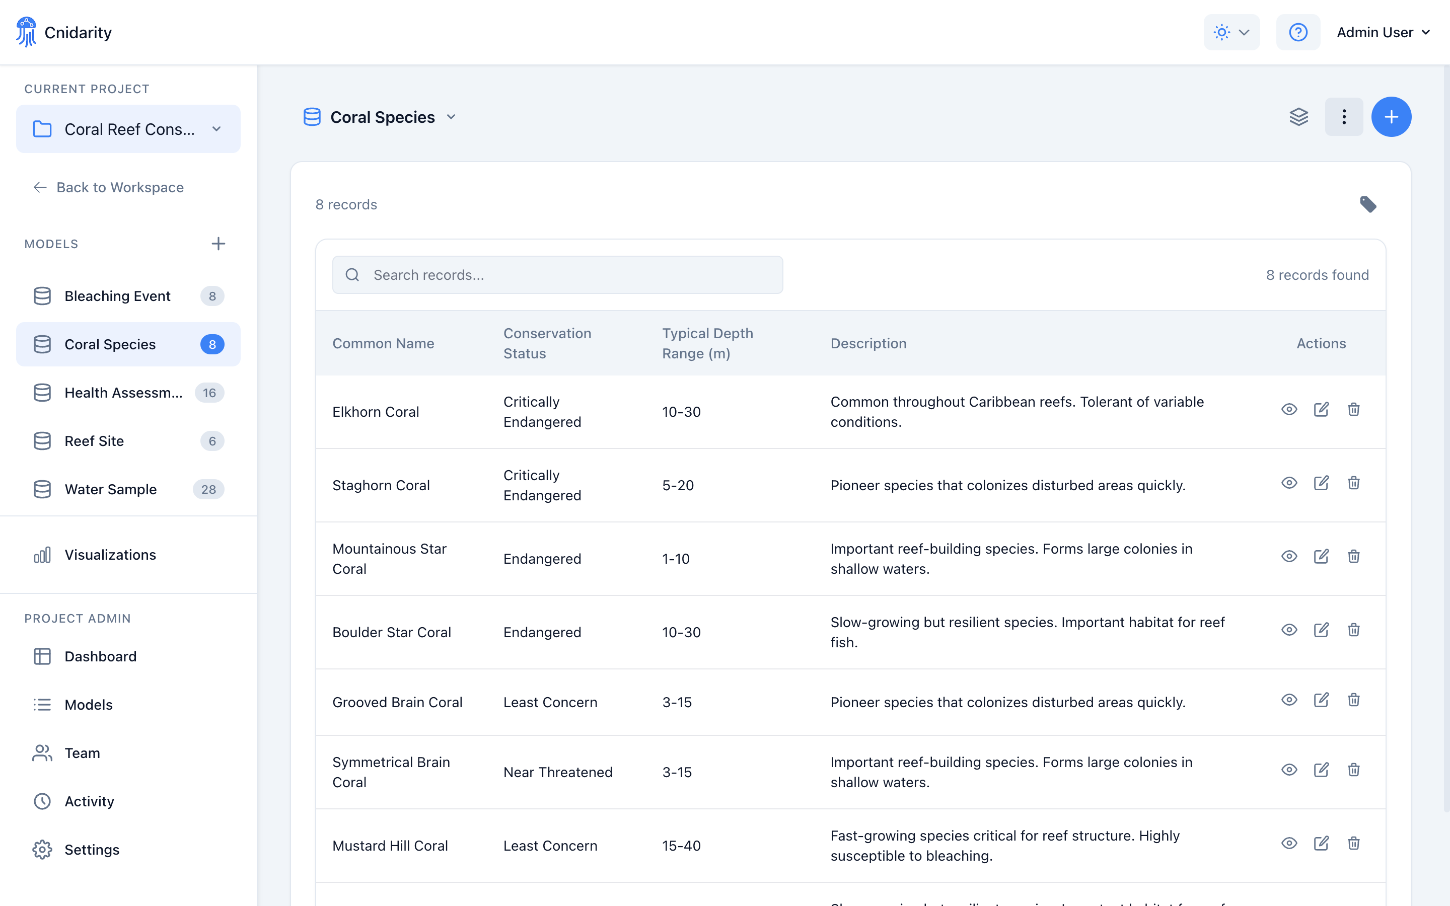
Task: Add a new model via the plus icon
Action: [218, 244]
